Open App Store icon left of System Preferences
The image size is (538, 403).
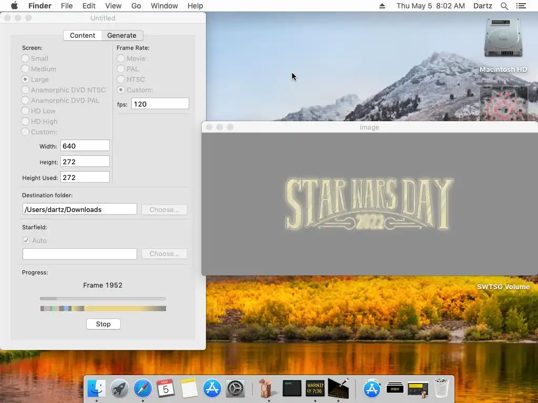[x=212, y=388]
